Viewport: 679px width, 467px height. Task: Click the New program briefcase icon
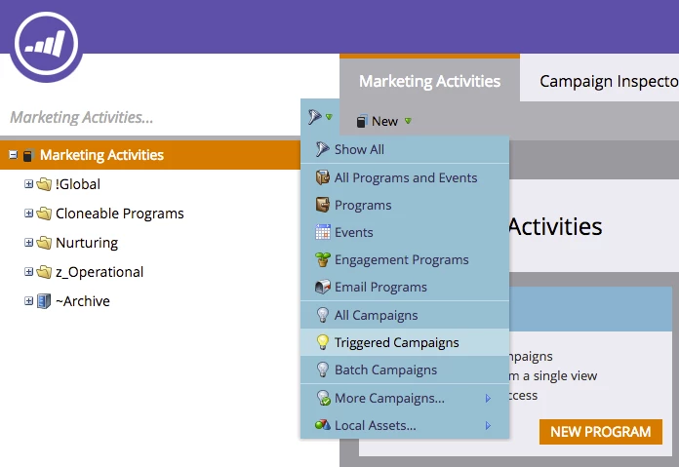point(362,121)
